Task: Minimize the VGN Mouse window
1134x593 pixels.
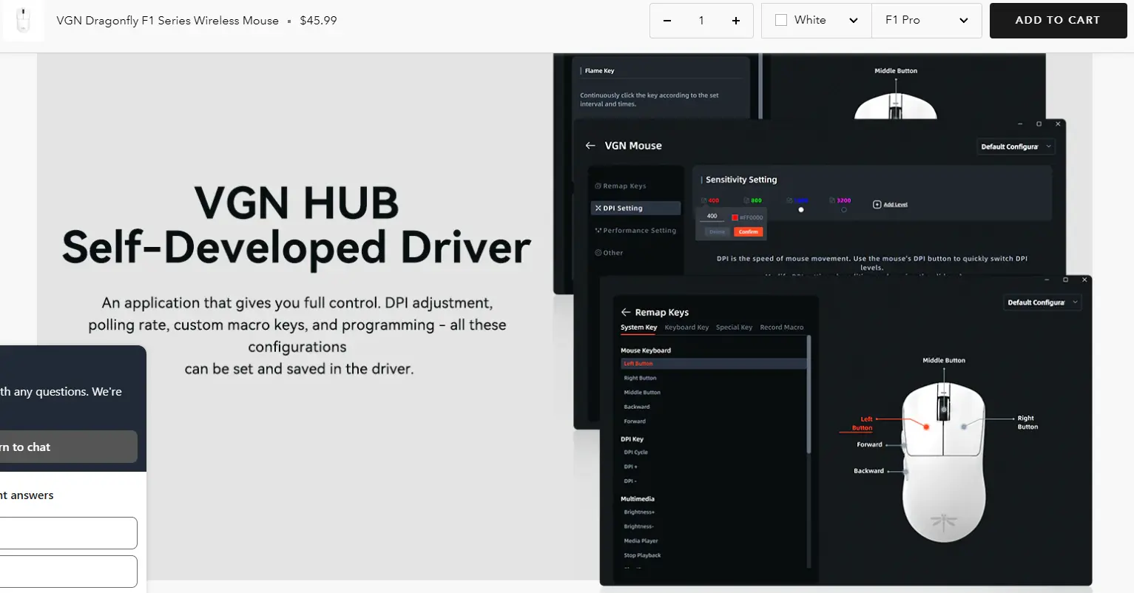Action: coord(1020,123)
